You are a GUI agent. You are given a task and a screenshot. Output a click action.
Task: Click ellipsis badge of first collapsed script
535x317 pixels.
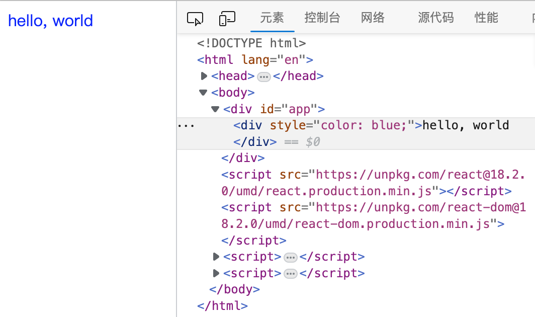290,257
